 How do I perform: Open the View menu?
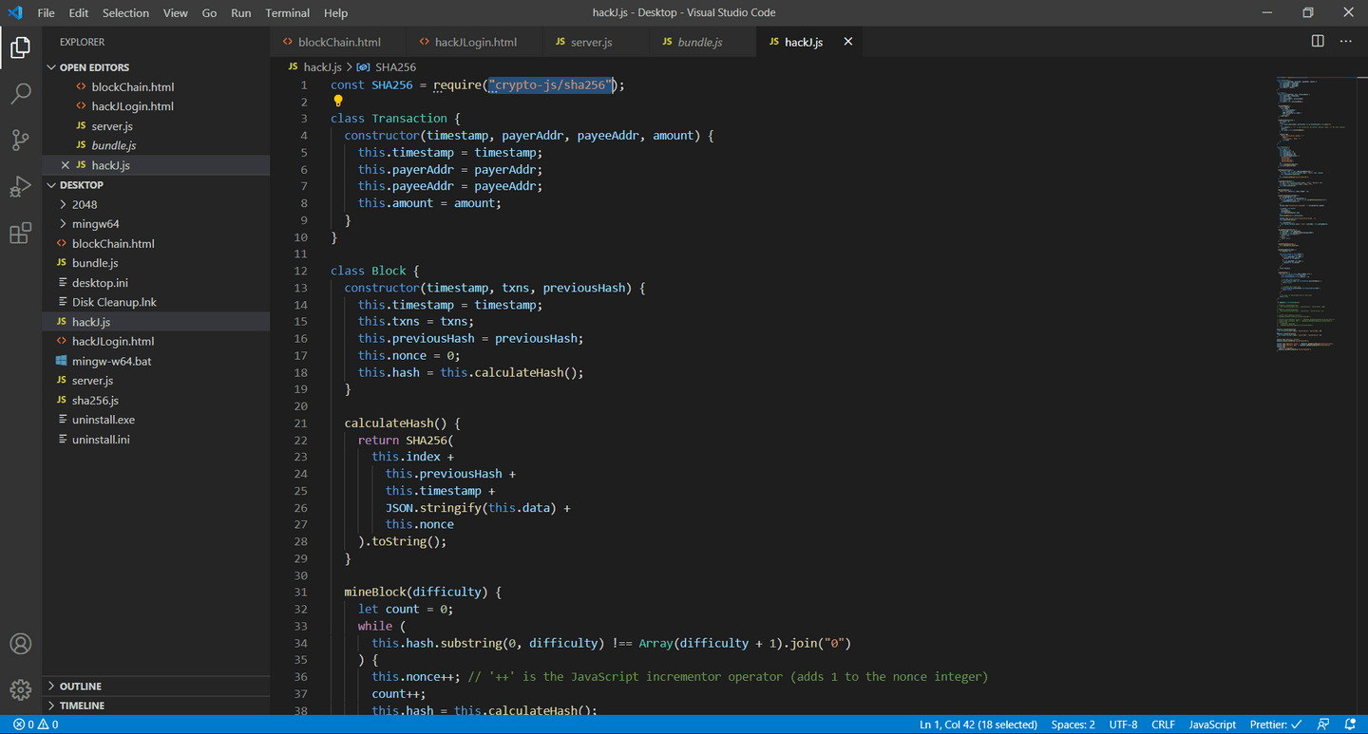coord(176,12)
